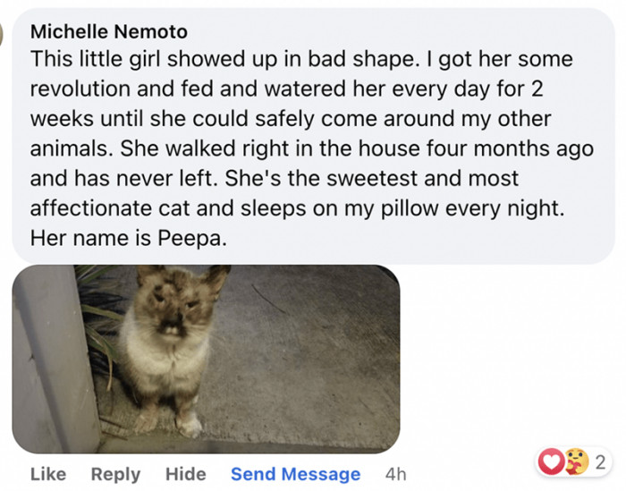Hide this comment
This screenshot has height=491, width=626.
(x=185, y=474)
